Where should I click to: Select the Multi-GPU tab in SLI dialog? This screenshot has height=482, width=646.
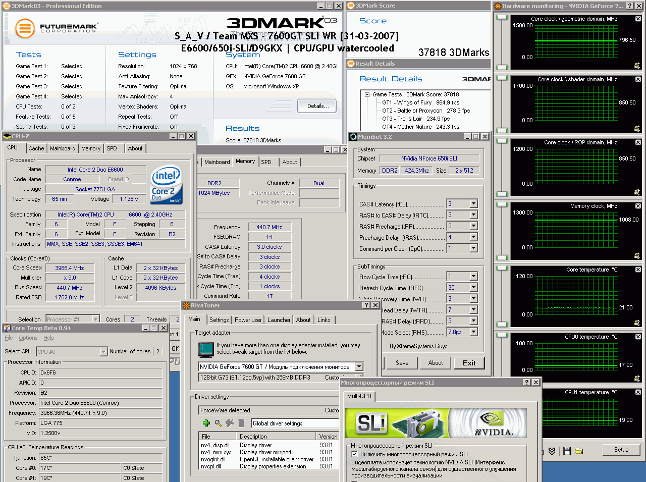point(359,396)
